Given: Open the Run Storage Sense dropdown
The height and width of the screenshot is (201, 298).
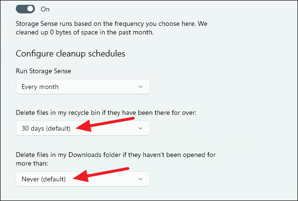Looking at the screenshot, I should tap(82, 87).
